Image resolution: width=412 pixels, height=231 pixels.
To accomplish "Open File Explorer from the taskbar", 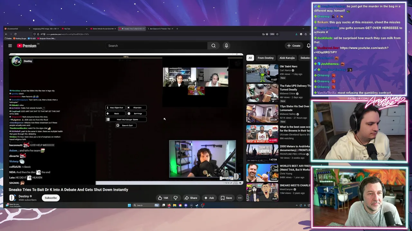I will click(174, 205).
